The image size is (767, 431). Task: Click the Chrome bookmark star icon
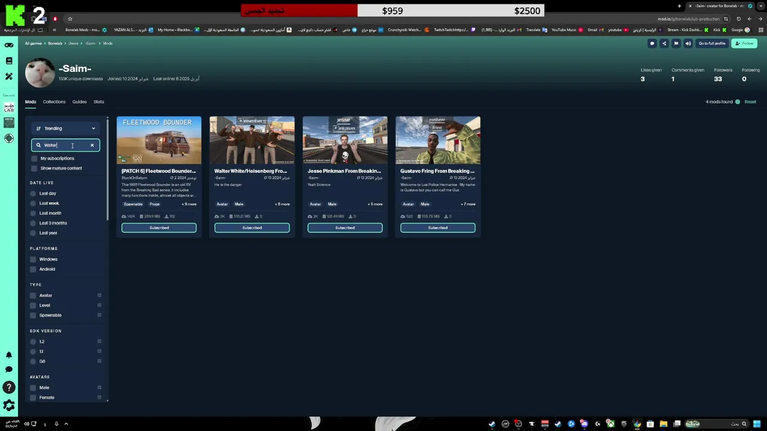[70, 19]
